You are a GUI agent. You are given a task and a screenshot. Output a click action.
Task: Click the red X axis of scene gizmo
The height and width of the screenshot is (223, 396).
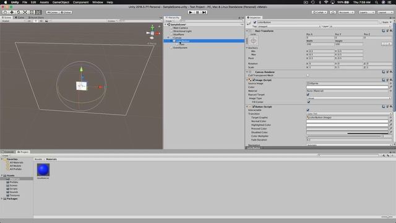pos(158,33)
